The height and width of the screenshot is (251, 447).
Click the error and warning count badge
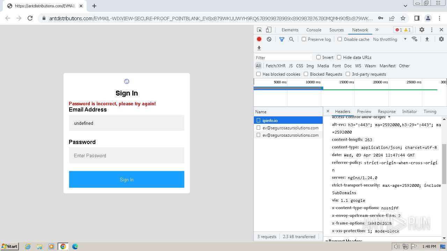click(403, 30)
